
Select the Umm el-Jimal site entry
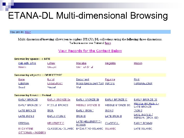tap(85, 67)
